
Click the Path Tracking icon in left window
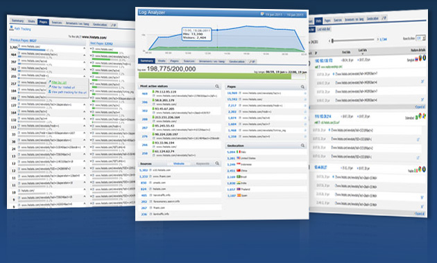tap(12, 28)
